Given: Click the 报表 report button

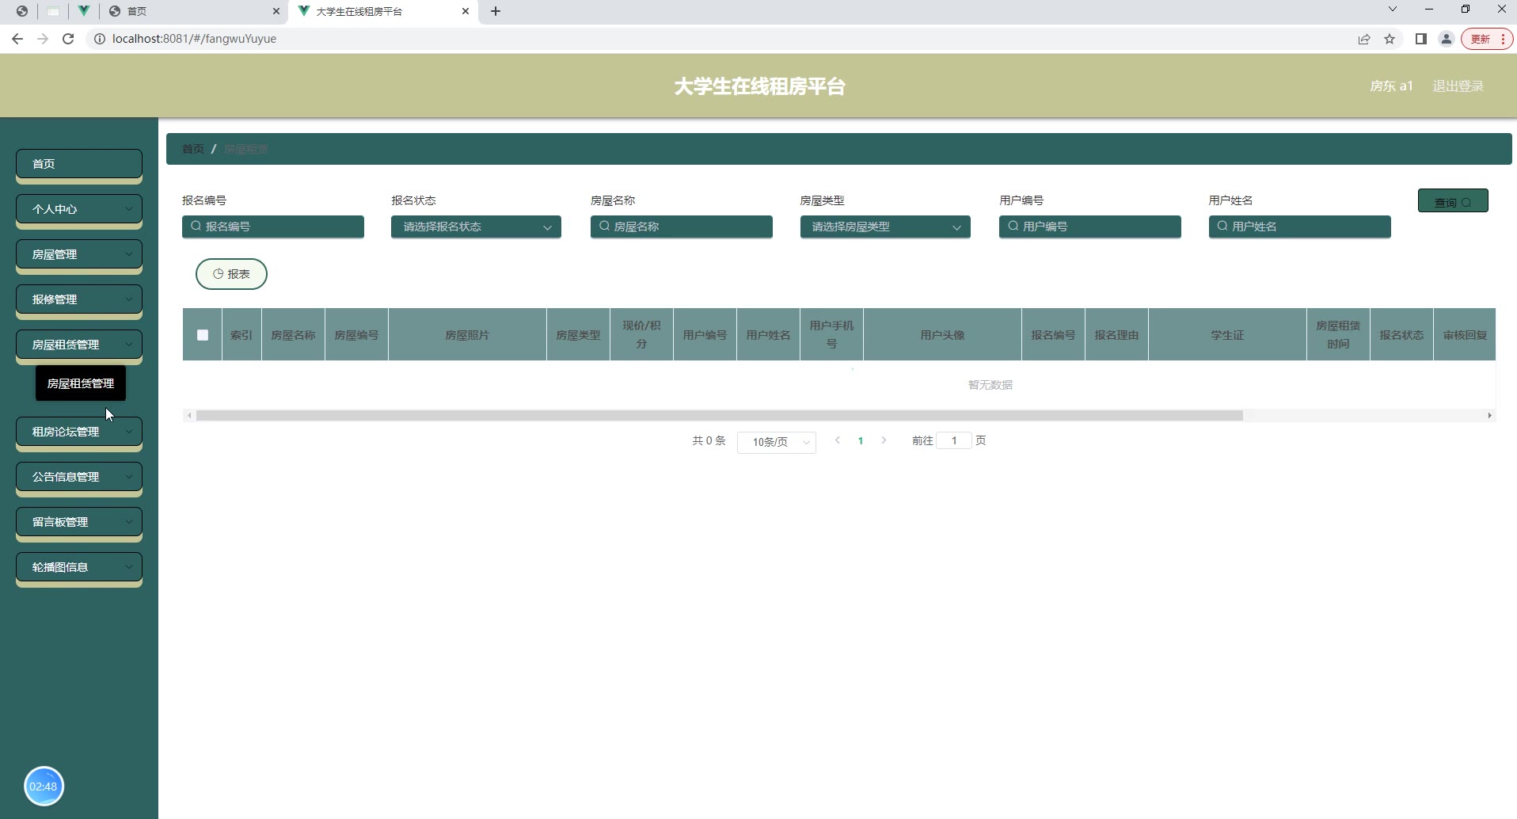Looking at the screenshot, I should (x=231, y=274).
